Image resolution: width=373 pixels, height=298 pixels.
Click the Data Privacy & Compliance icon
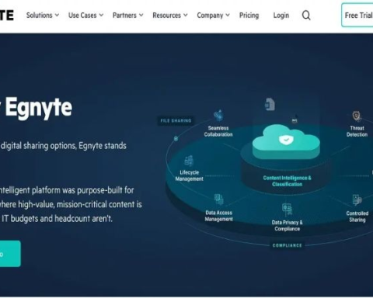(287, 210)
